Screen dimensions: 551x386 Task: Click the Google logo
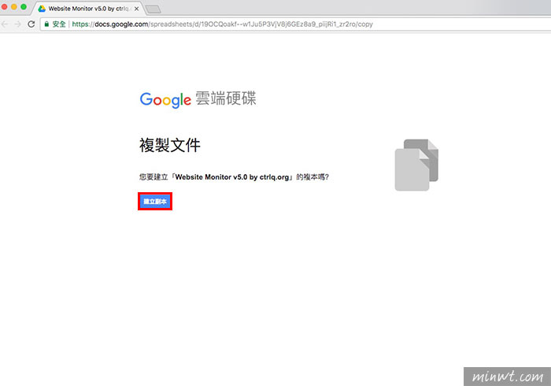click(x=165, y=100)
